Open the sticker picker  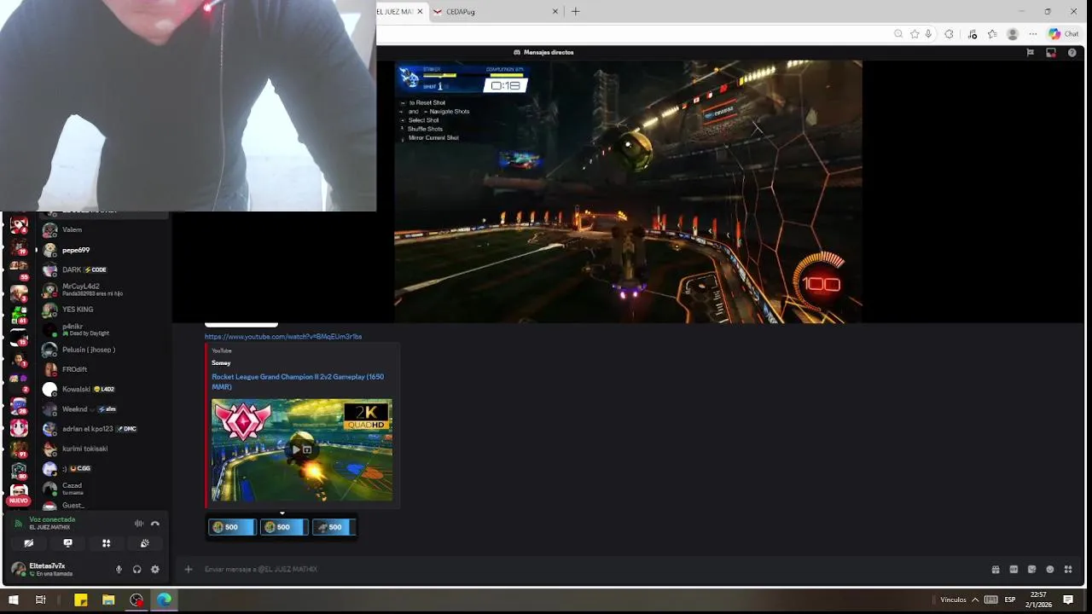1031,569
